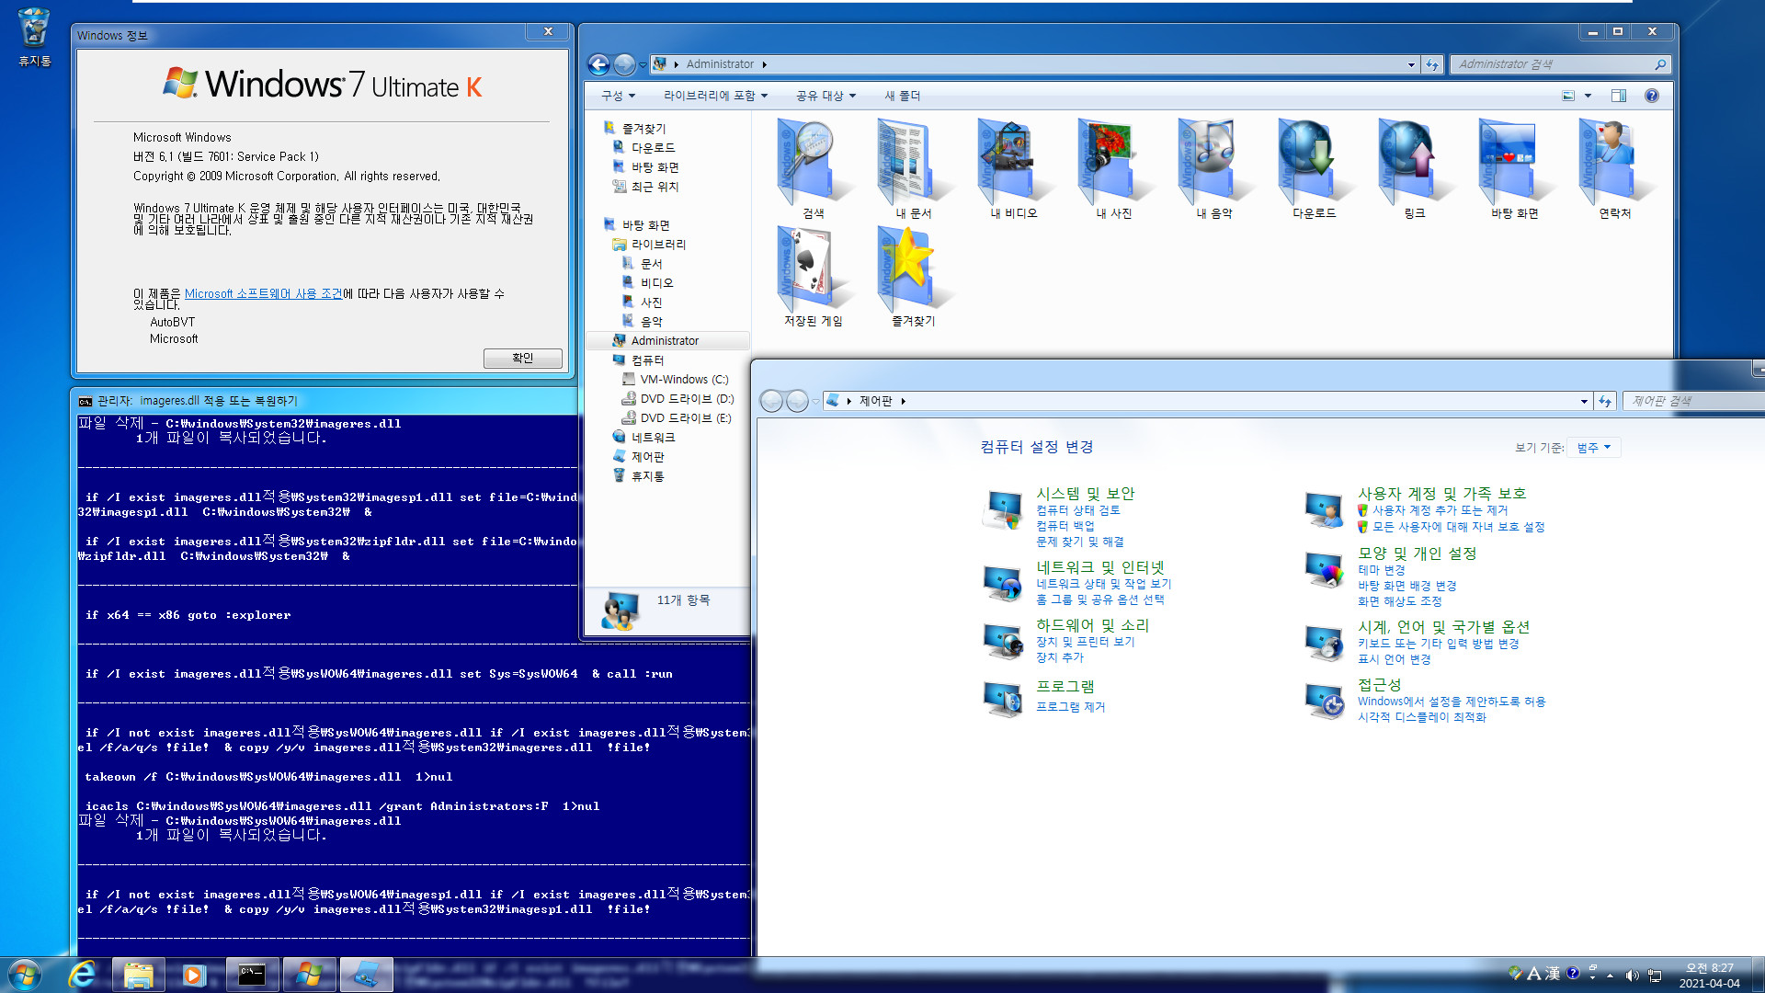Click the 네트워크 및 인터넷 category icon
Image resolution: width=1765 pixels, height=993 pixels.
click(x=1003, y=583)
